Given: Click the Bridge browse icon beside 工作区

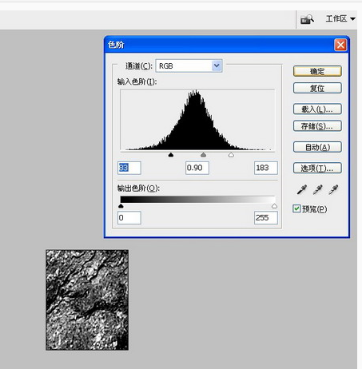Looking at the screenshot, I should pyautogui.click(x=307, y=19).
